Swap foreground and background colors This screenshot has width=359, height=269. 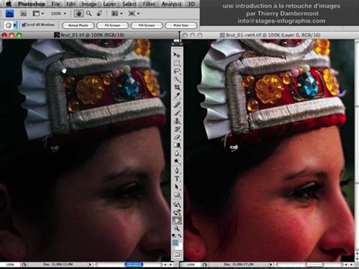(179, 235)
